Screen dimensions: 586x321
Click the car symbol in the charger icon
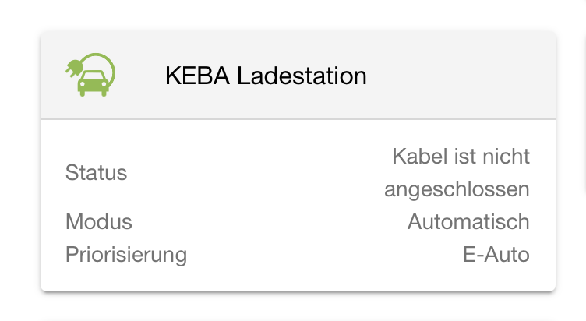pyautogui.click(x=92, y=83)
